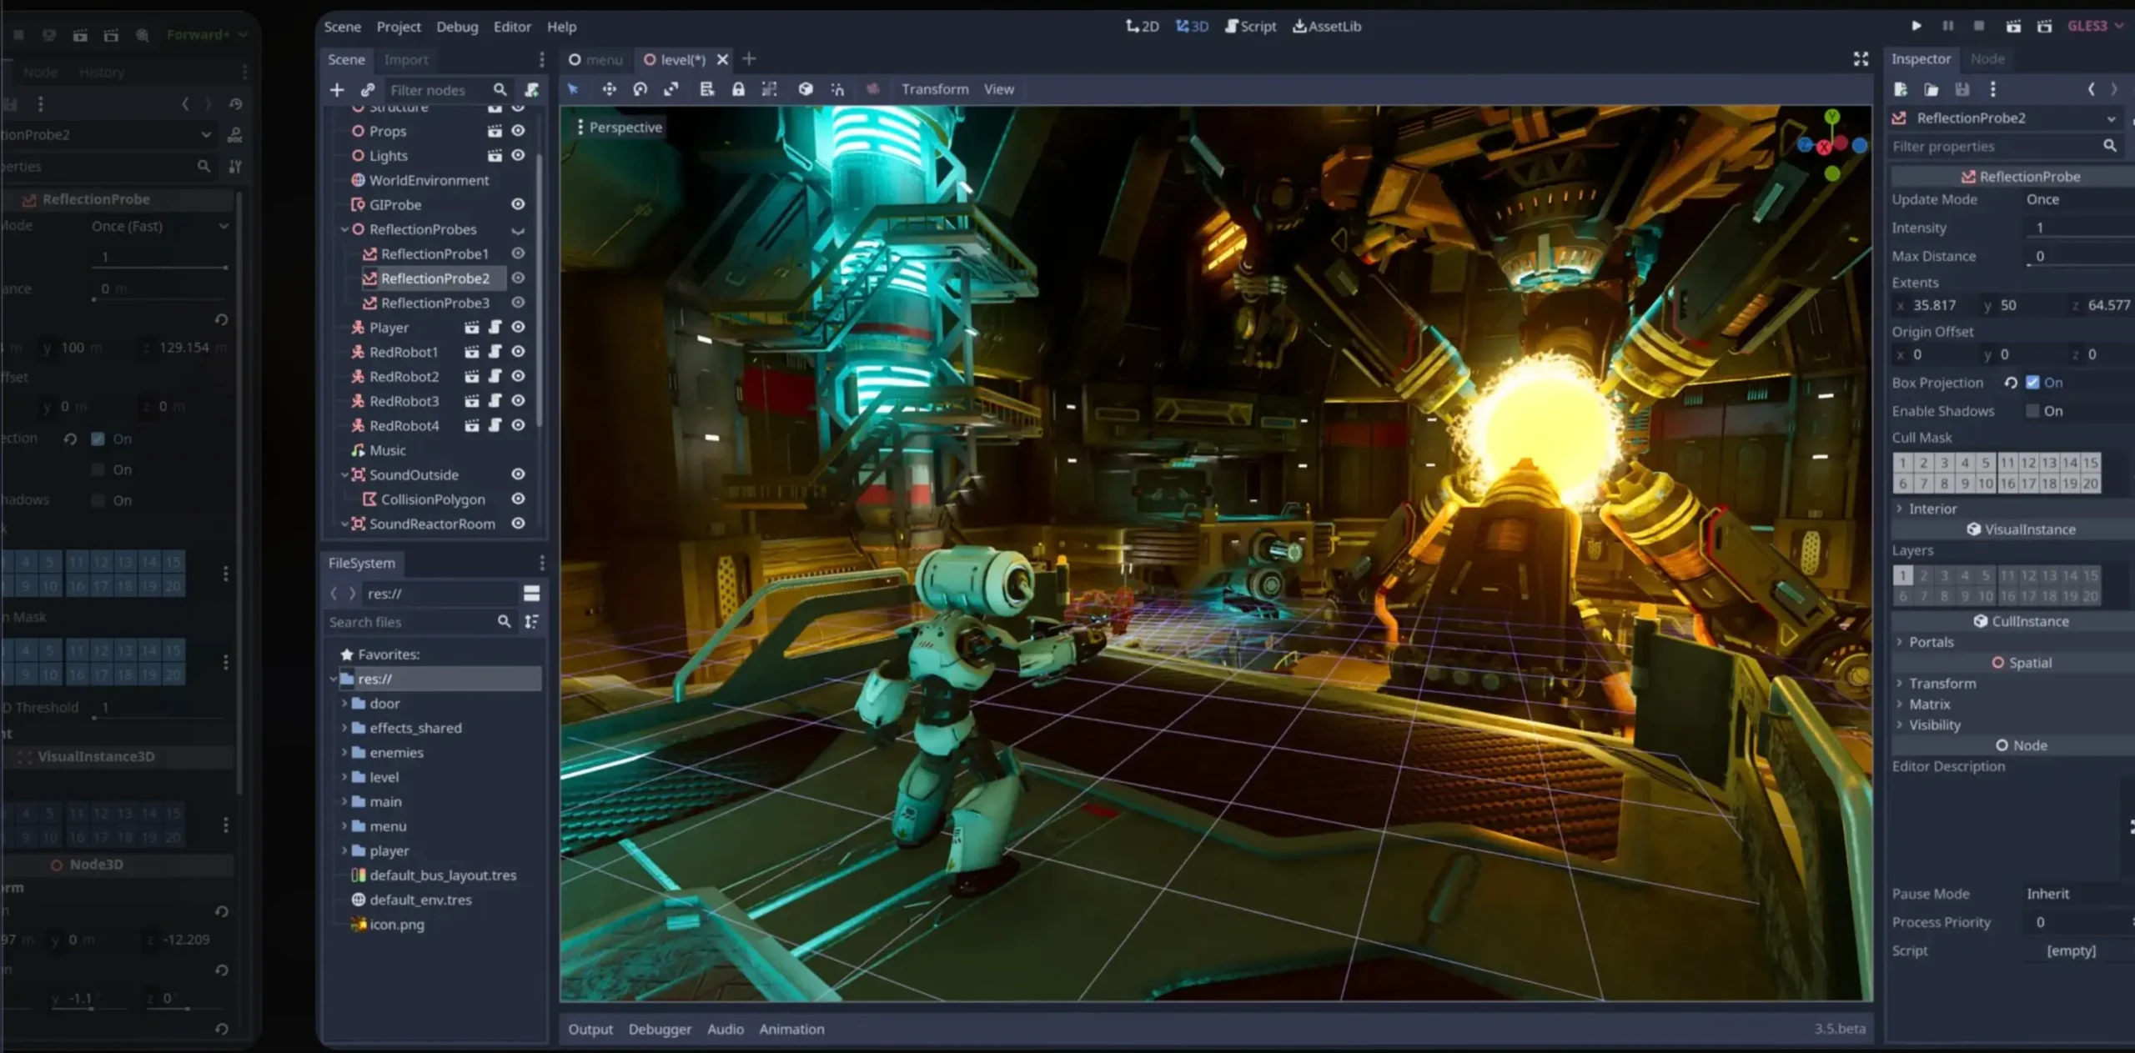Toggle visibility of Lights node

click(518, 155)
